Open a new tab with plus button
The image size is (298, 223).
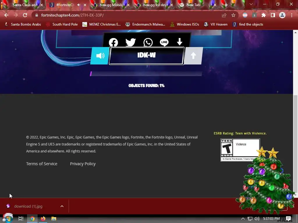pyautogui.click(x=226, y=5)
